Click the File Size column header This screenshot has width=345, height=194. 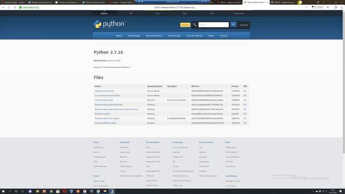tap(235, 86)
